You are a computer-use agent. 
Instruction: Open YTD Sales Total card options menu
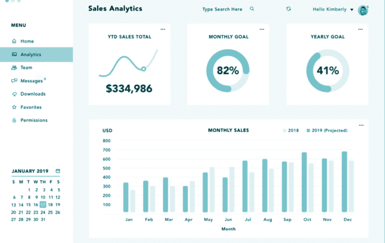click(163, 29)
